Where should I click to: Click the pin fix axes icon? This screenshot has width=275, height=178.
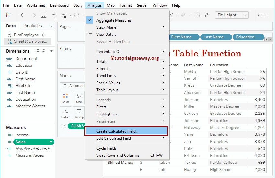click(x=206, y=15)
